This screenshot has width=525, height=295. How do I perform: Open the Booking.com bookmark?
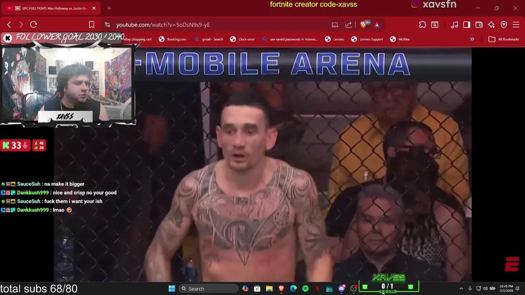(172, 39)
